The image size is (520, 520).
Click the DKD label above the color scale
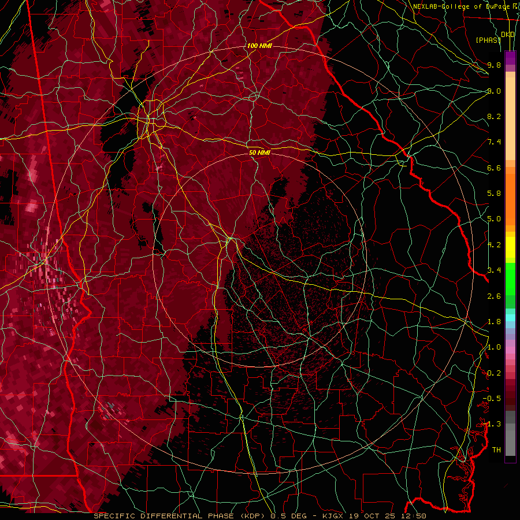pos(508,35)
